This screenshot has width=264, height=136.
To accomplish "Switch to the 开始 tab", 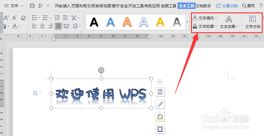I will 59,6.
